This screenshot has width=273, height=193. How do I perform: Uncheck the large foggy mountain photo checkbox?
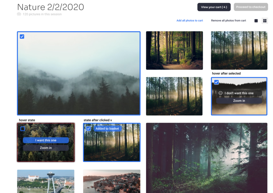[x=22, y=37]
